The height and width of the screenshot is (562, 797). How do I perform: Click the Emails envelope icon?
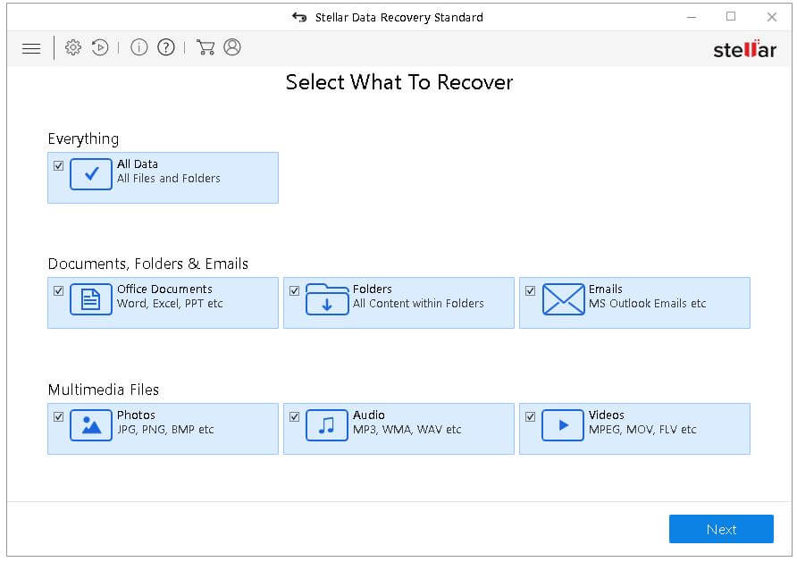(563, 299)
